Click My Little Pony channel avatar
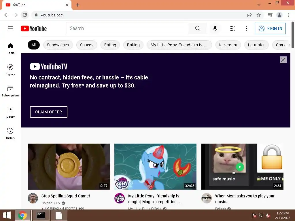295x221 pixels. point(120,198)
